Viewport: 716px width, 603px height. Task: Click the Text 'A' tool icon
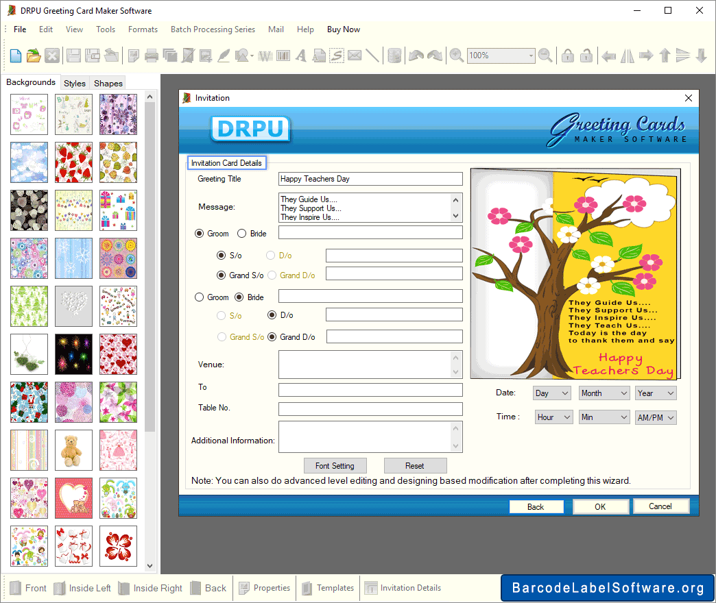pyautogui.click(x=301, y=56)
